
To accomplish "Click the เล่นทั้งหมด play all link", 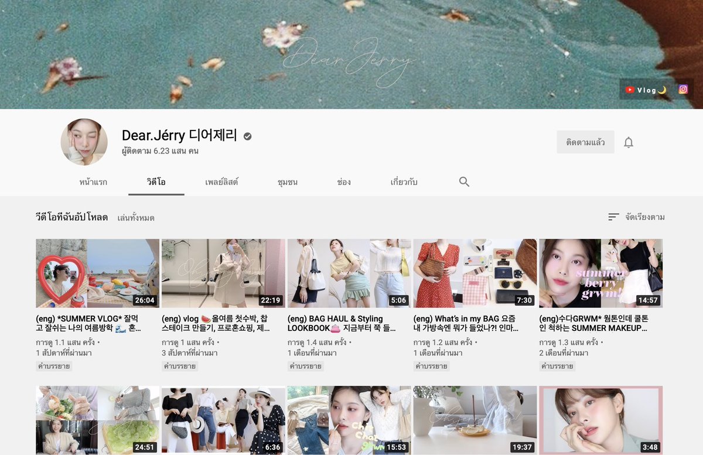I will click(136, 218).
